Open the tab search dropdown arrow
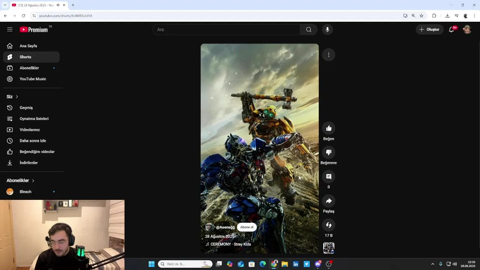 click(x=5, y=5)
